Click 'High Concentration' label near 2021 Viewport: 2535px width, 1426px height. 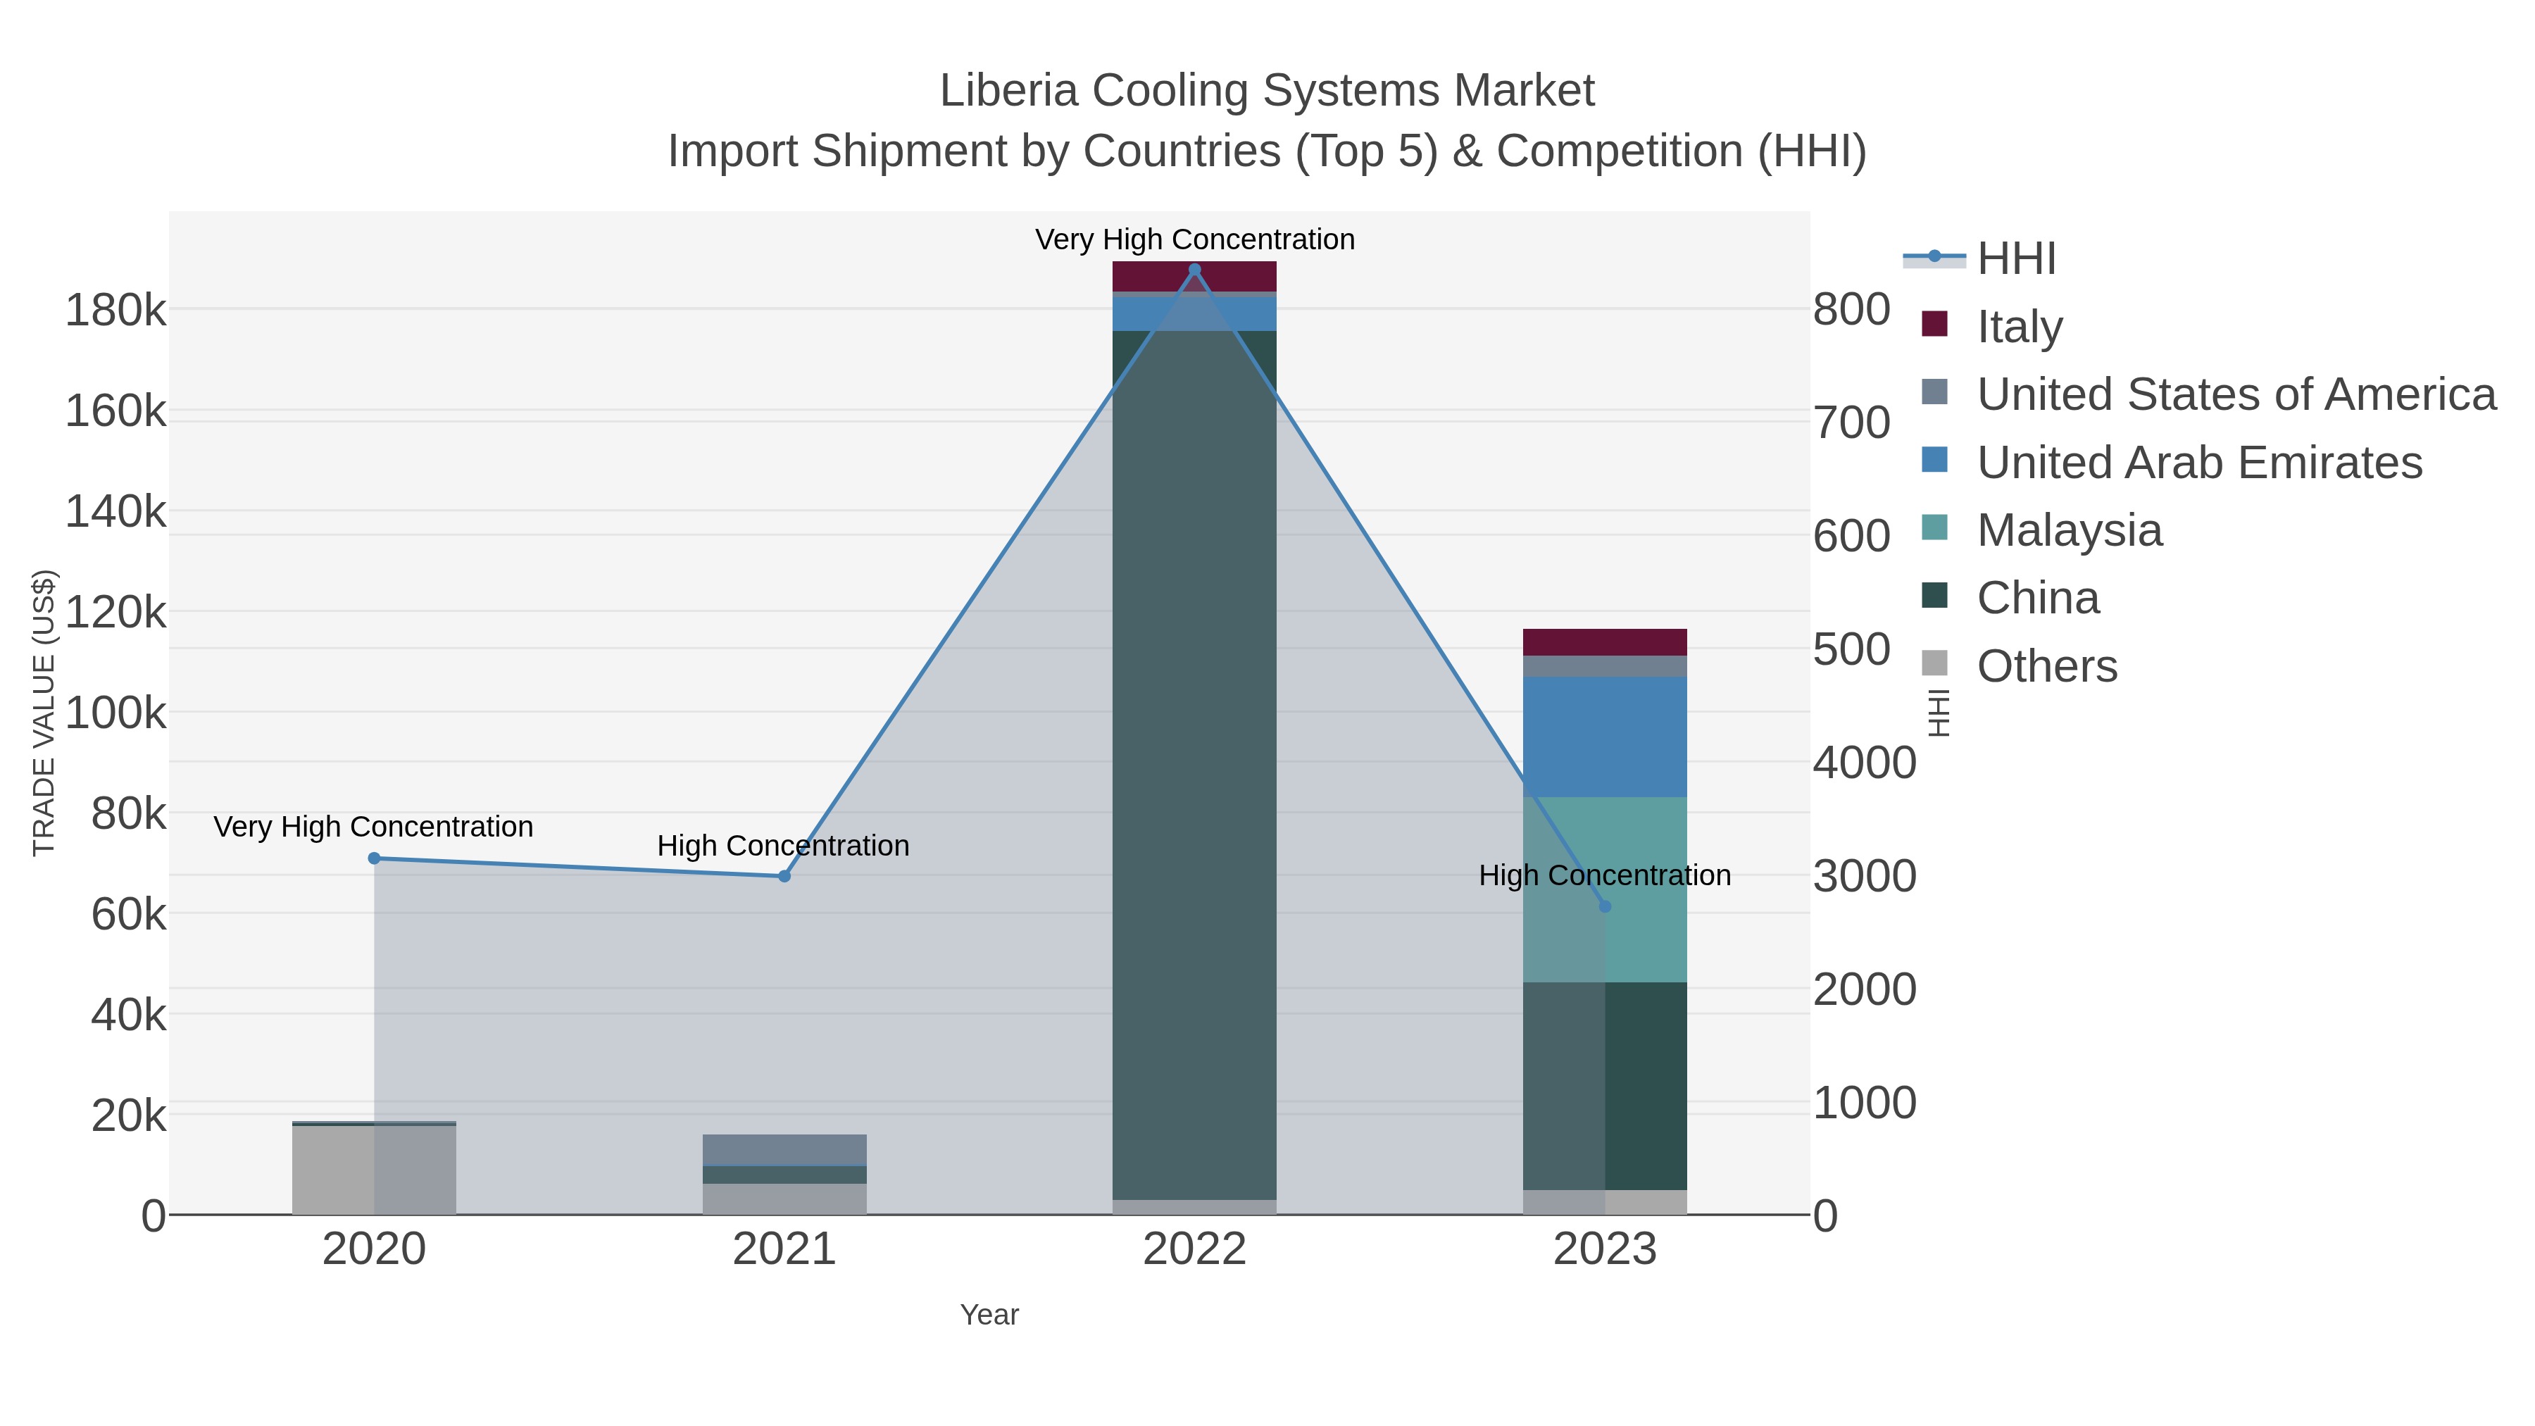783,845
